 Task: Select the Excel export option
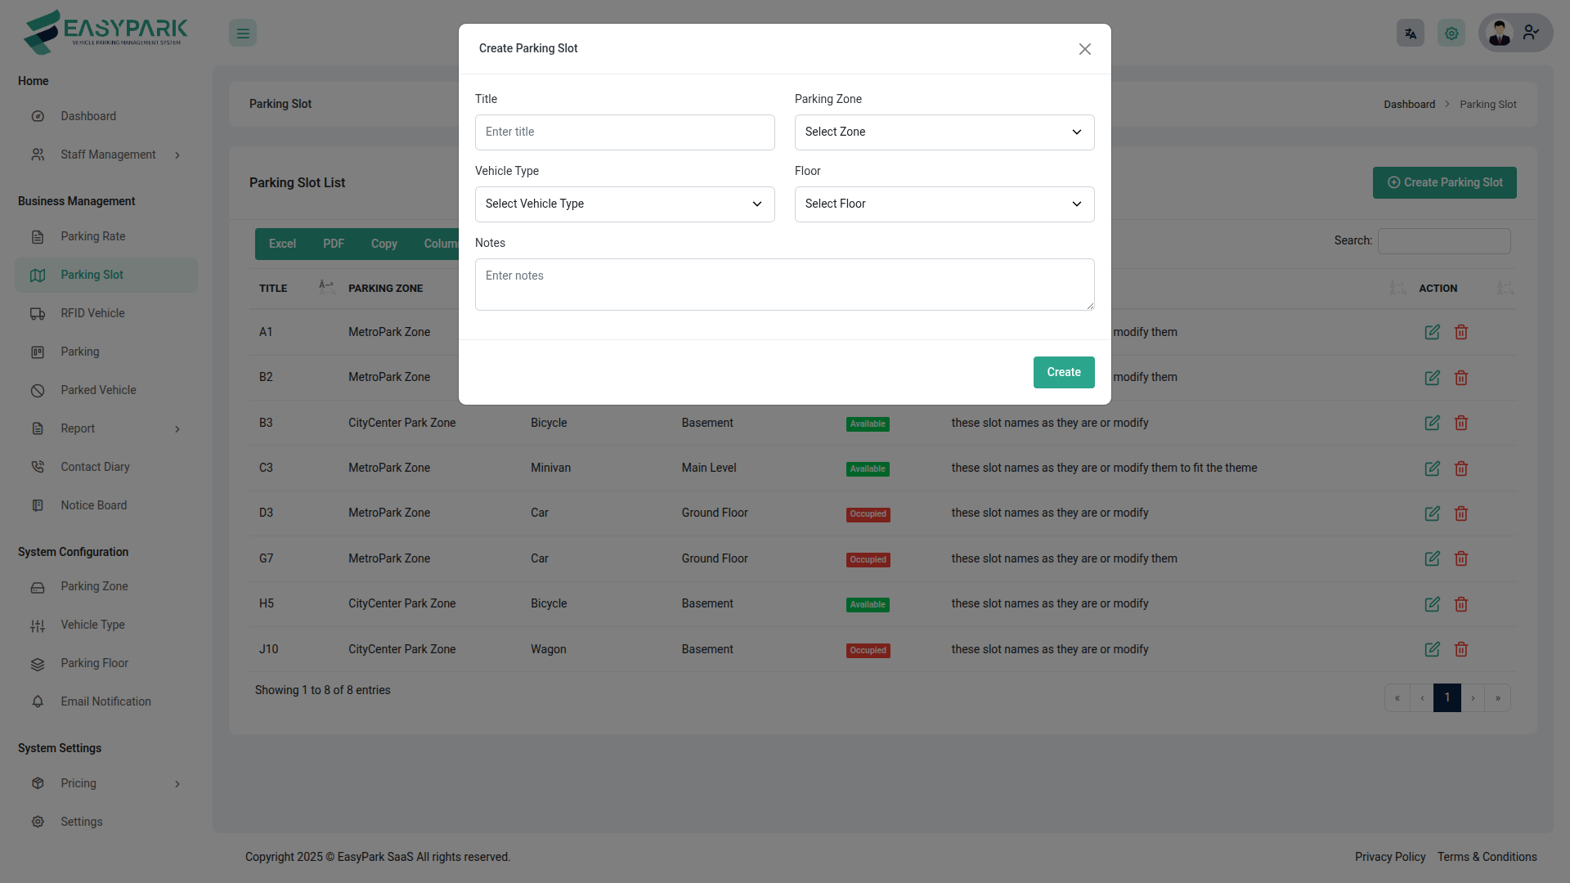coord(281,244)
